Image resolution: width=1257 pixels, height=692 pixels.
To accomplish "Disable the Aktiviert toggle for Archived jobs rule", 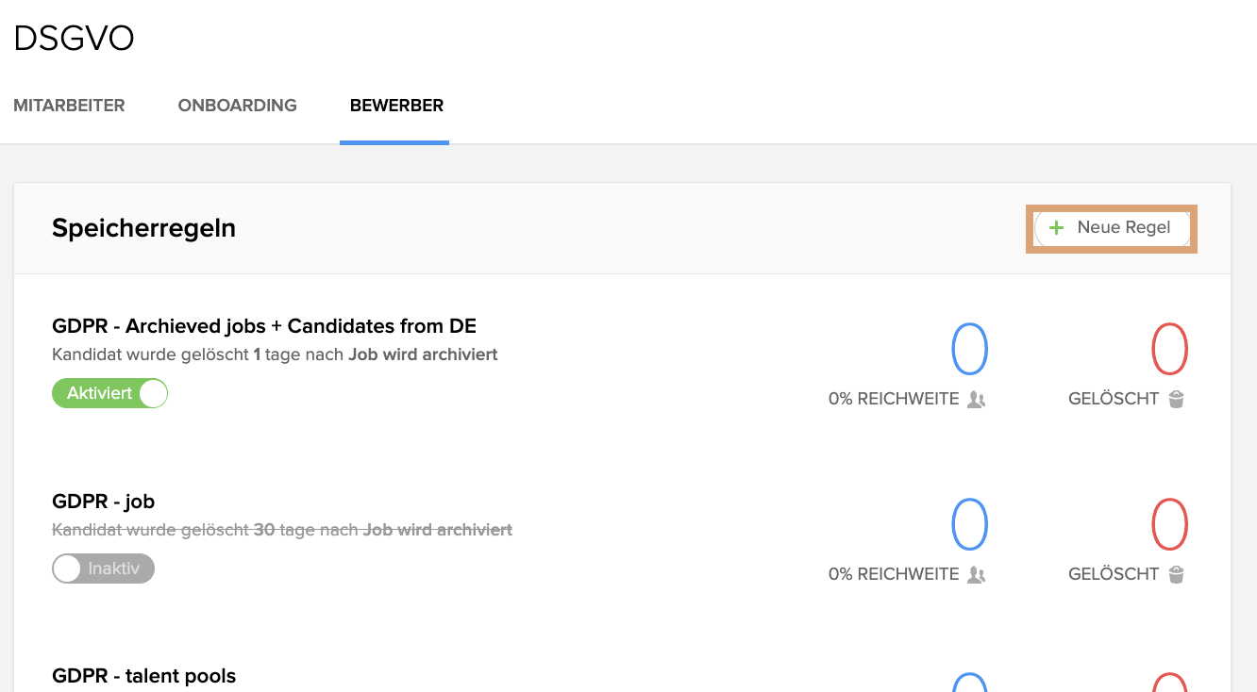I will pos(109,393).
